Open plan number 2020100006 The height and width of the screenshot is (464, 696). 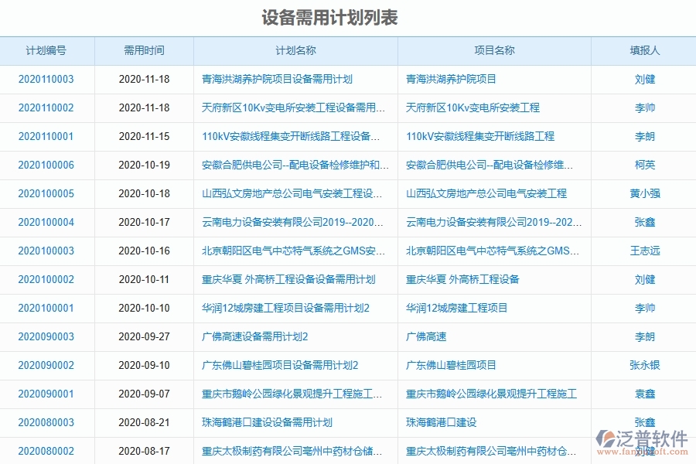[47, 165]
